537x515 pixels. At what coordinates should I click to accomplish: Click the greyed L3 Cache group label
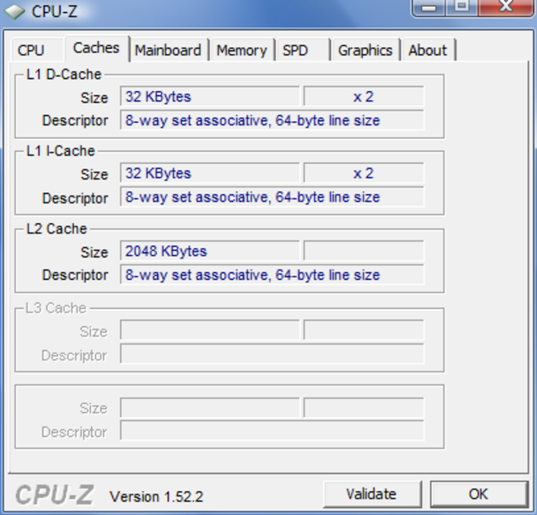56,308
